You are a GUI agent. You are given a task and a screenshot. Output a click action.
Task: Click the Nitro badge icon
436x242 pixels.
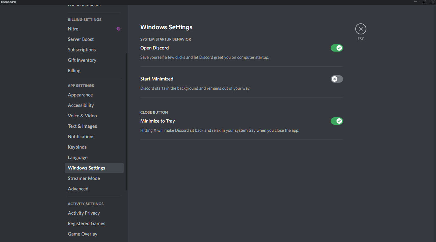point(118,29)
